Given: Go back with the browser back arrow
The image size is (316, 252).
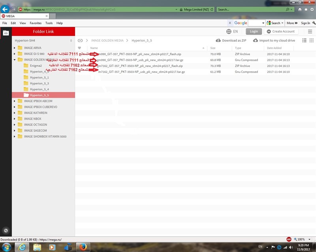Looking at the screenshot, I should pyautogui.click(x=5, y=9).
